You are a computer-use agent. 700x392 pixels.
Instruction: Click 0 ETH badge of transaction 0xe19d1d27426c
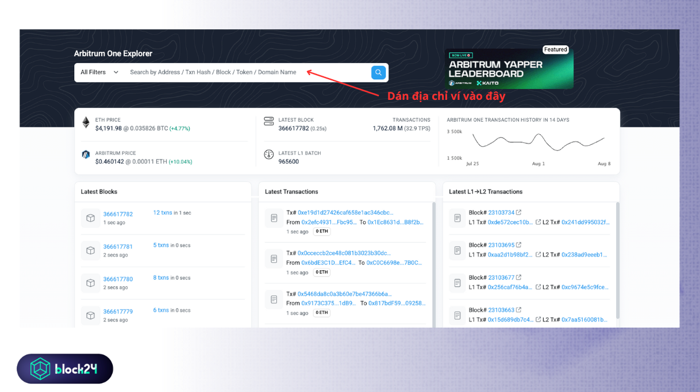pyautogui.click(x=322, y=231)
